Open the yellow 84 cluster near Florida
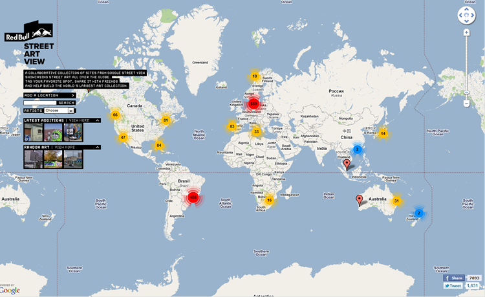Screen dimensions: 485x297 point(158,145)
